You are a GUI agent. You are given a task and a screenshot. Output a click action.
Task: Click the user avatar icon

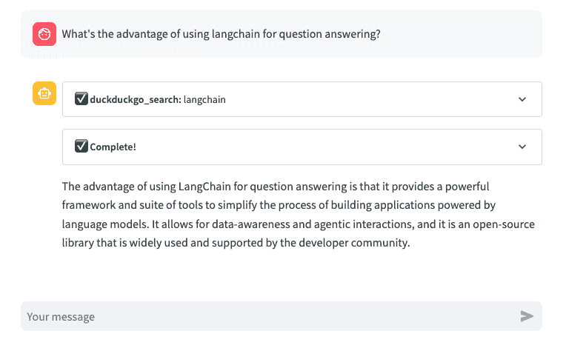click(x=44, y=34)
